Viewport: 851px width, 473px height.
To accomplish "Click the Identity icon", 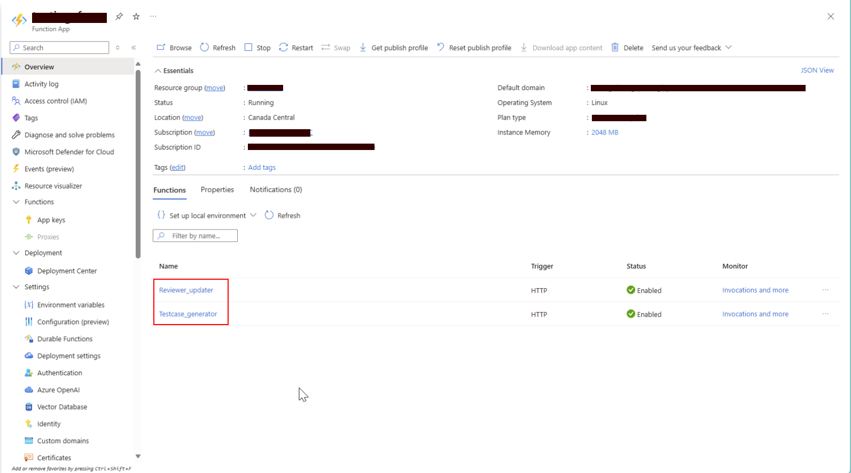I will (29, 424).
